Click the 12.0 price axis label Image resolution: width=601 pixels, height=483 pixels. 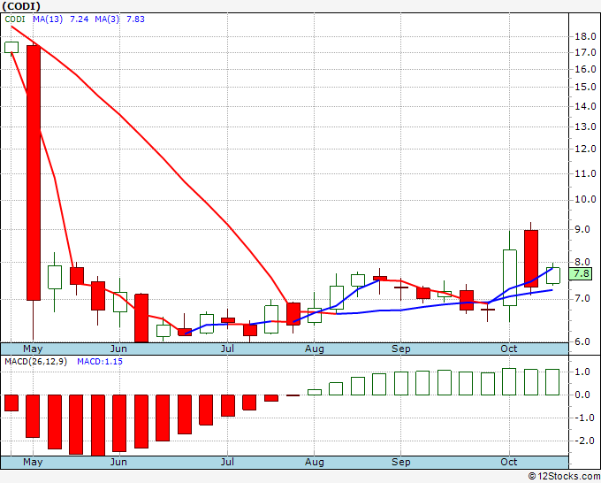[x=585, y=149]
